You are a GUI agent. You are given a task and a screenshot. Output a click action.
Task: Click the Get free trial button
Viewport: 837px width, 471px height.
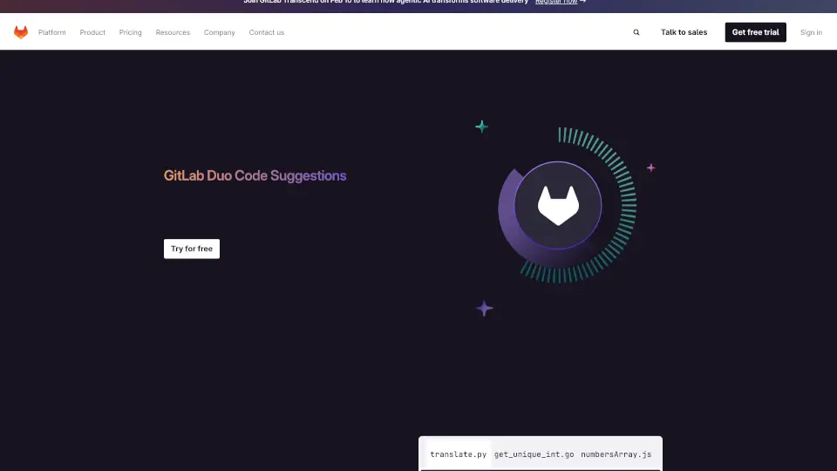755,32
